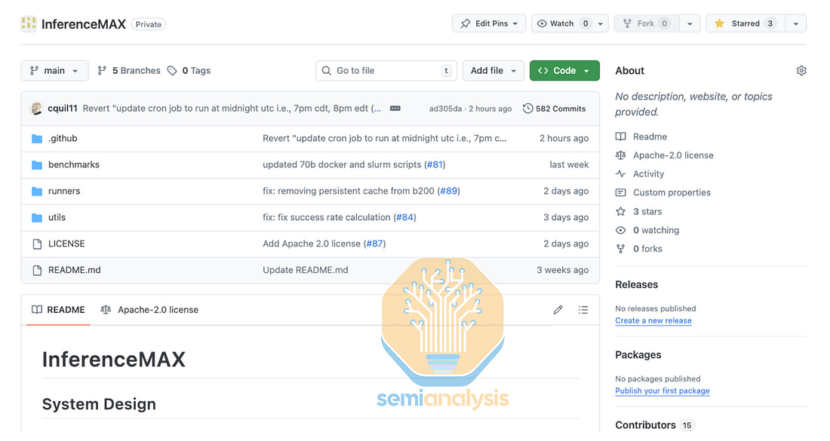Viewport: 830px width, 441px height.
Task: Open the Add file dropdown
Action: point(493,70)
